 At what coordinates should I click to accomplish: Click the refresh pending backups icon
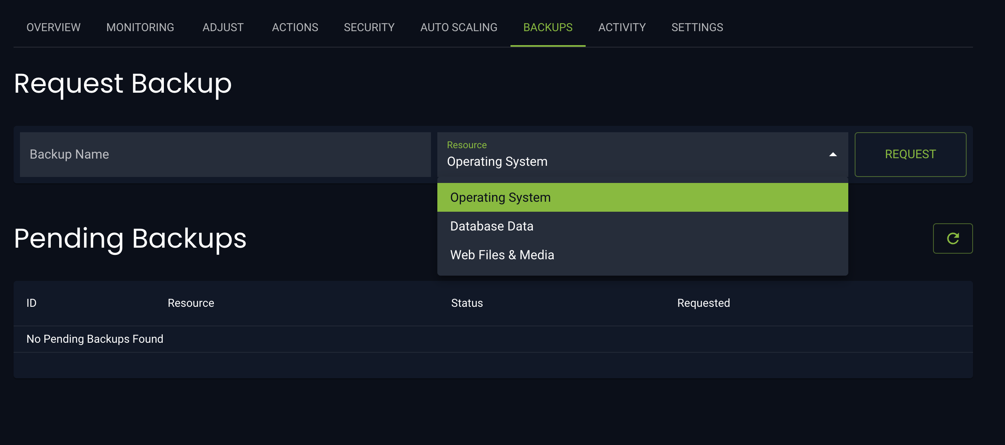click(x=953, y=238)
